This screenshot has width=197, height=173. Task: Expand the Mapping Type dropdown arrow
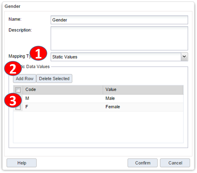coord(184,57)
